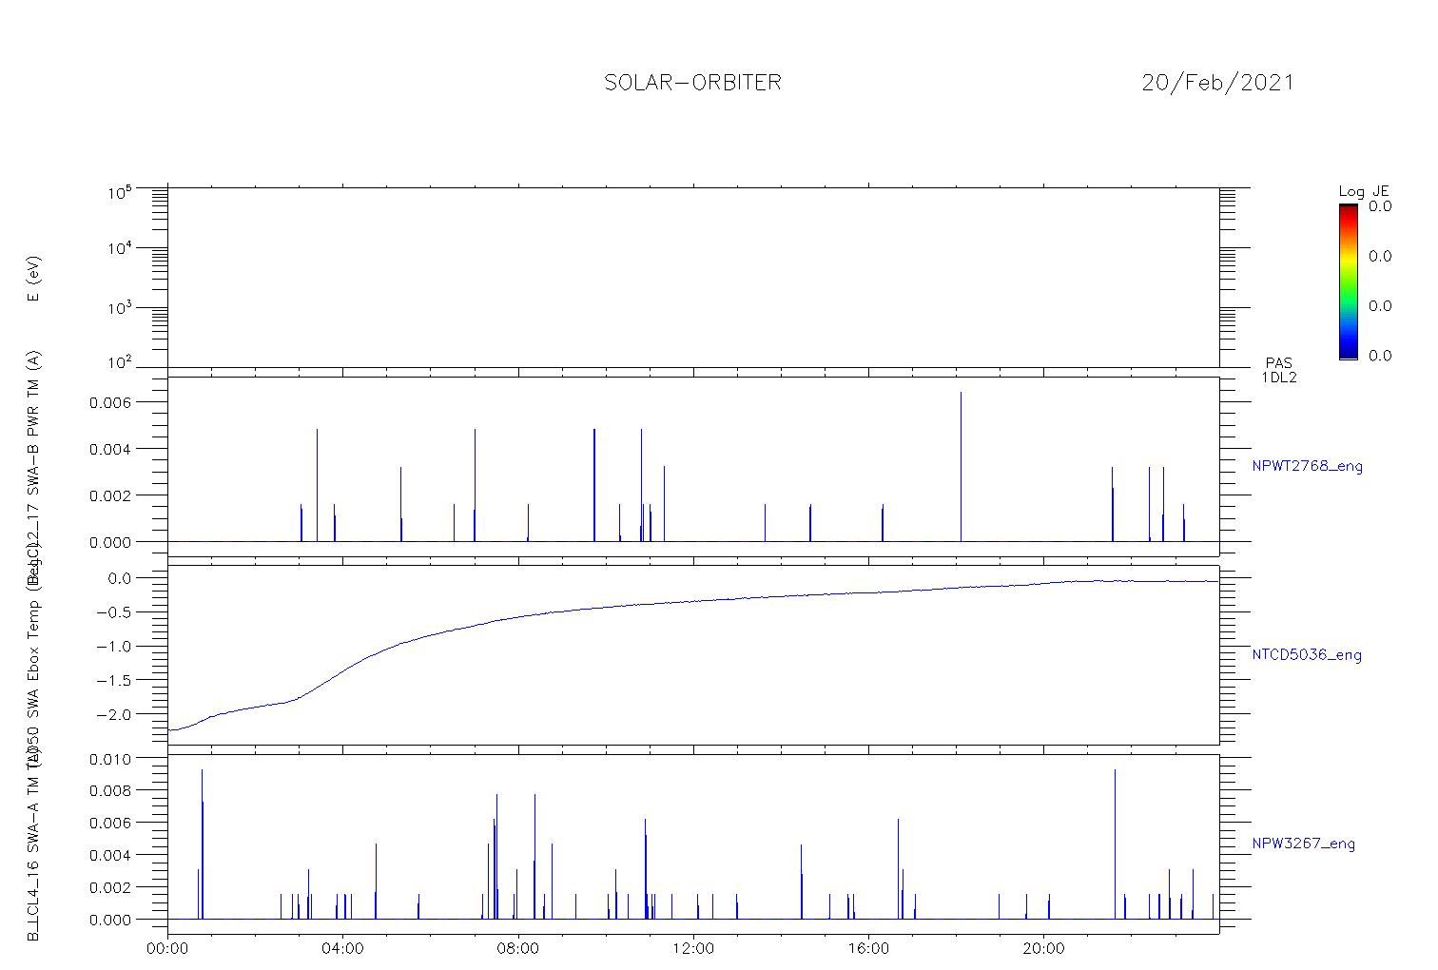Click the B_LCL4_16 SWA-A TM axis title

pyautogui.click(x=33, y=846)
